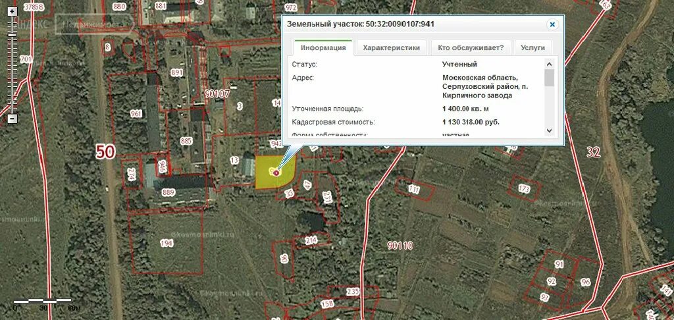Screen dimensions: 674x320
Task: Select parcel labeled 891 on the map
Action: pyautogui.click(x=176, y=72)
